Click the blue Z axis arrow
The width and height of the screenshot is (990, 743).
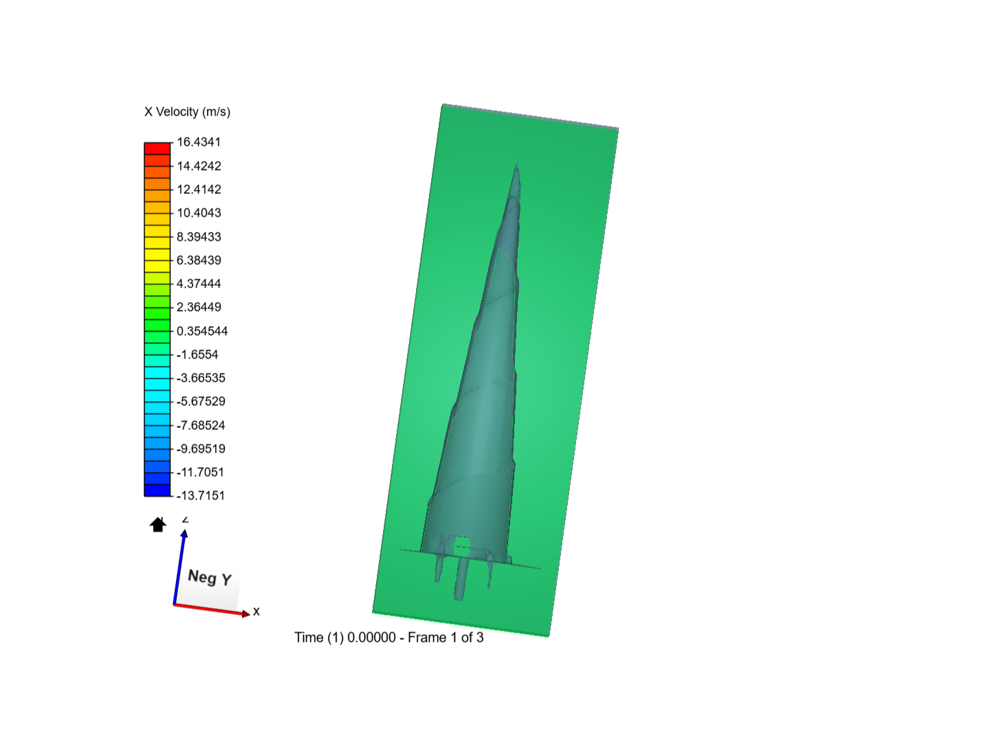coord(179,567)
